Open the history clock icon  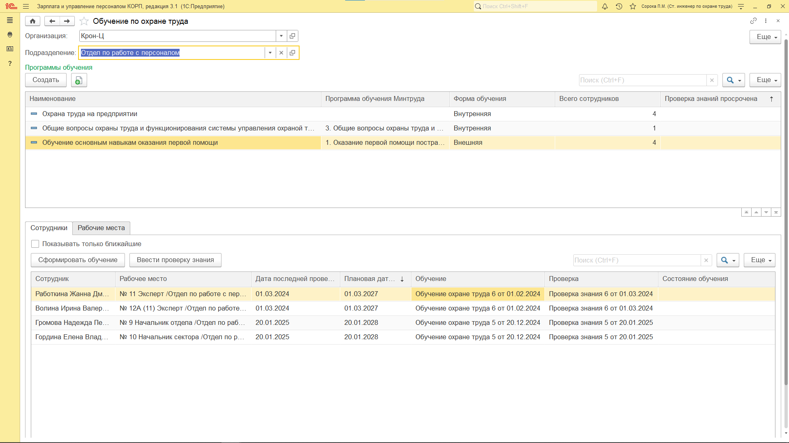click(x=619, y=7)
